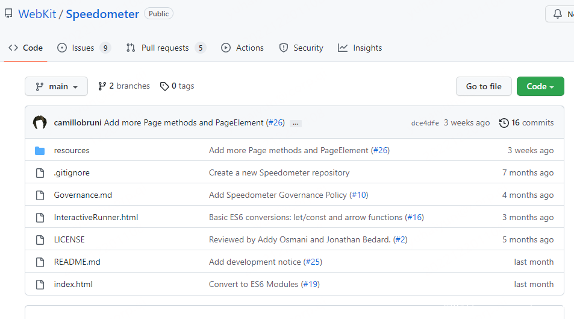Viewport: 574px width, 319px height.
Task: Open Basic ES6 conversions commit message
Action: pyautogui.click(x=305, y=218)
